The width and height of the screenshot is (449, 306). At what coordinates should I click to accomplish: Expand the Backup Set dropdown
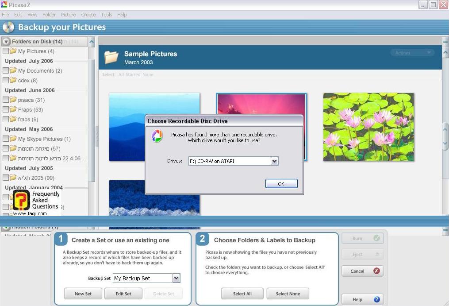(176, 278)
